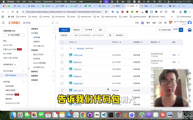
Task: Open Visual Studio Code from the Dock
Action: tap(104, 115)
